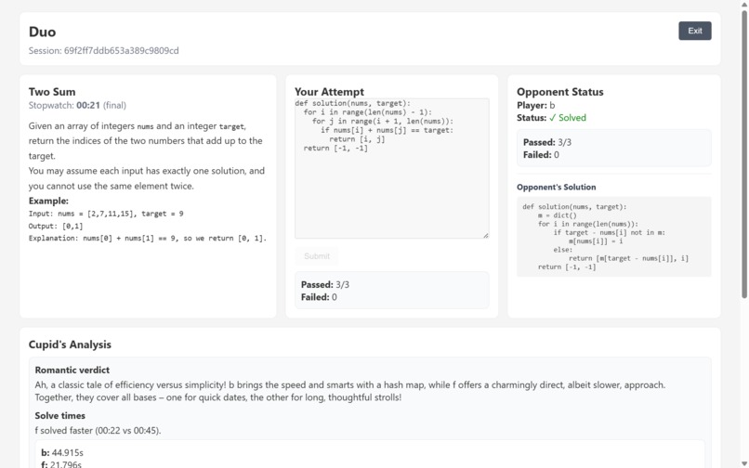Click the problem description paragraph

tap(146, 156)
